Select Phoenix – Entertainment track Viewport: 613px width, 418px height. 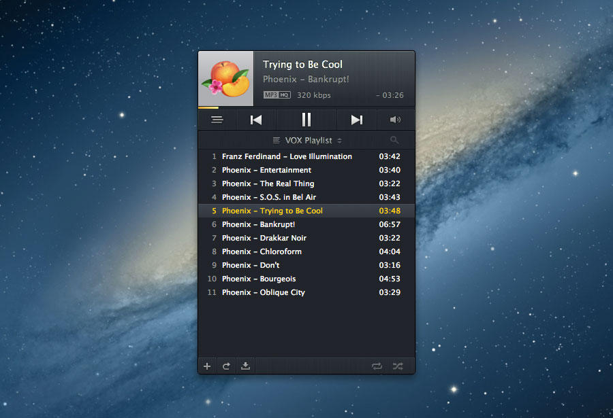coord(306,170)
